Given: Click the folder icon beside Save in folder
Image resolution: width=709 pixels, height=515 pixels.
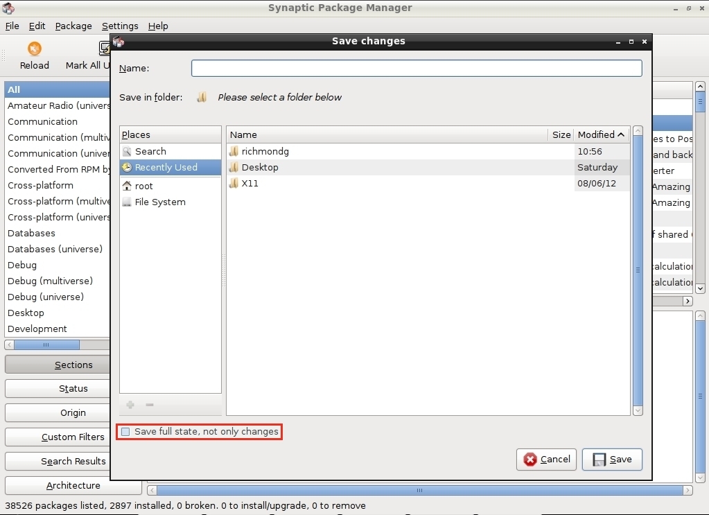Looking at the screenshot, I should coord(202,97).
